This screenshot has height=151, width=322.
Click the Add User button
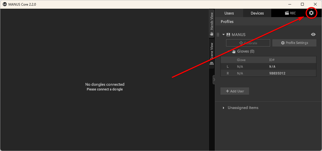pos(235,91)
